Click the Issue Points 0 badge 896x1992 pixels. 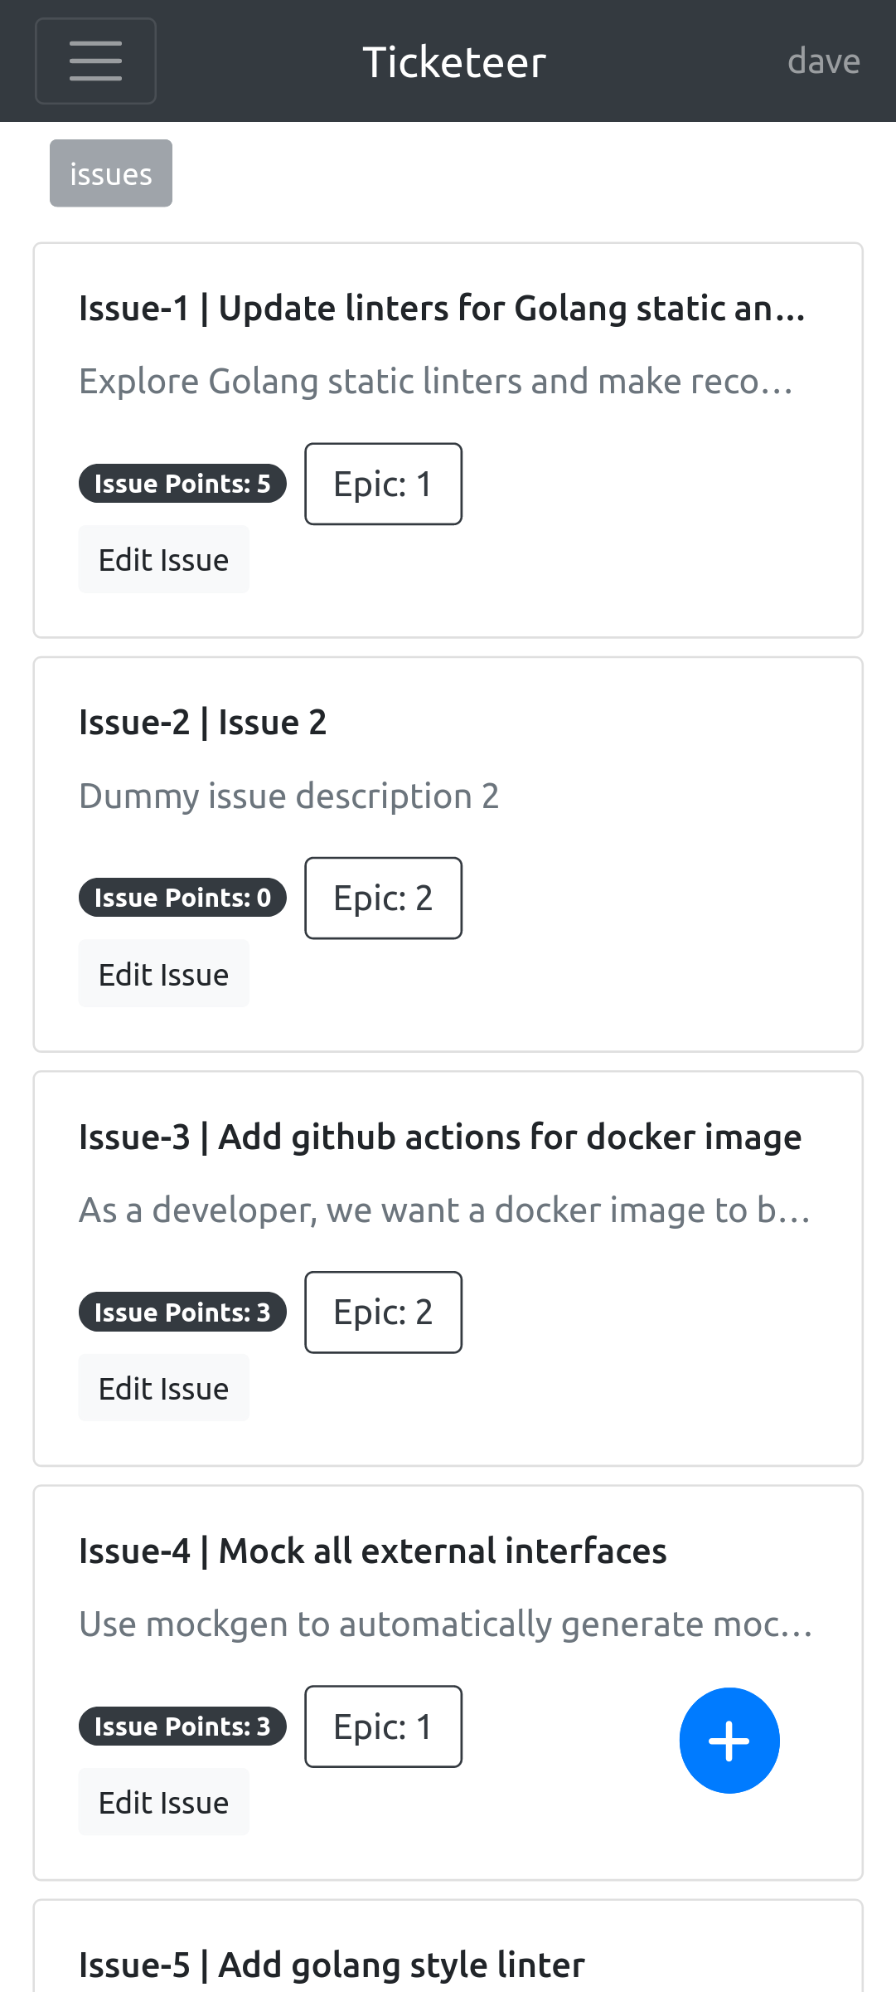click(182, 897)
